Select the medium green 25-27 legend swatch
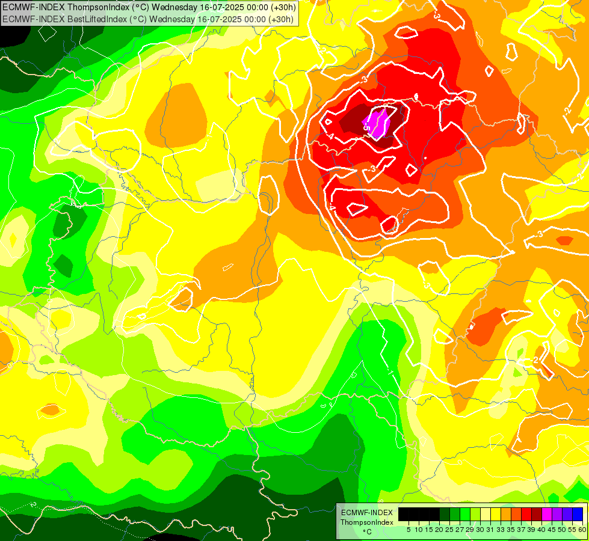 tap(455, 514)
